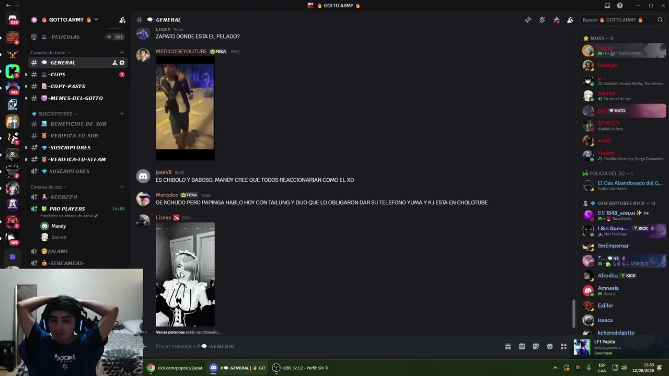Open Threads icon in channel header
This screenshot has height=376, width=669.
point(528,20)
